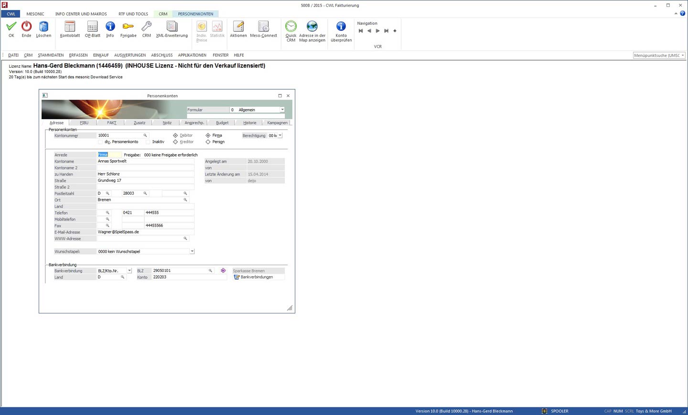Screen dimensions: 688x415
Task: Click the E-Mail-Adresse input field
Action: coord(145,232)
